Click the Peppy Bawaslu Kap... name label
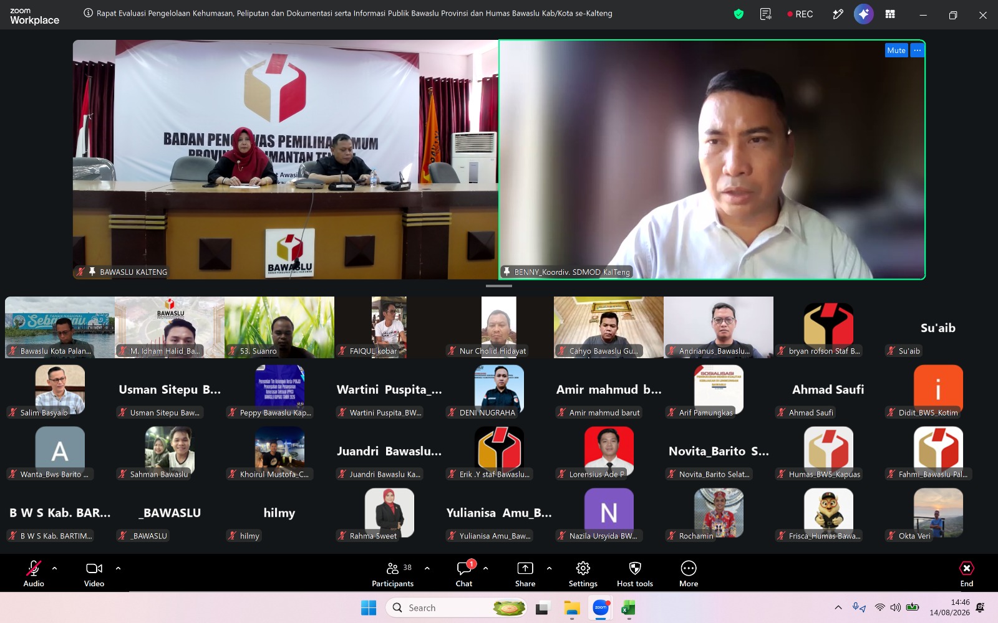Viewport: 998px width, 623px height. 275,412
